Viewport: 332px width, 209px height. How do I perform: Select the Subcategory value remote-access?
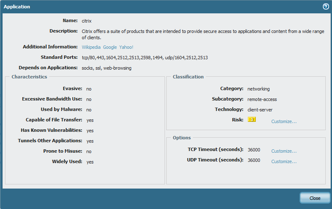point(262,99)
